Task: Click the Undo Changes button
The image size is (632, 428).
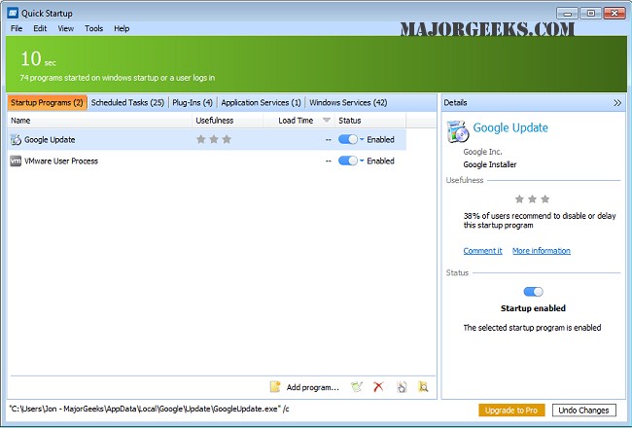Action: pyautogui.click(x=583, y=410)
